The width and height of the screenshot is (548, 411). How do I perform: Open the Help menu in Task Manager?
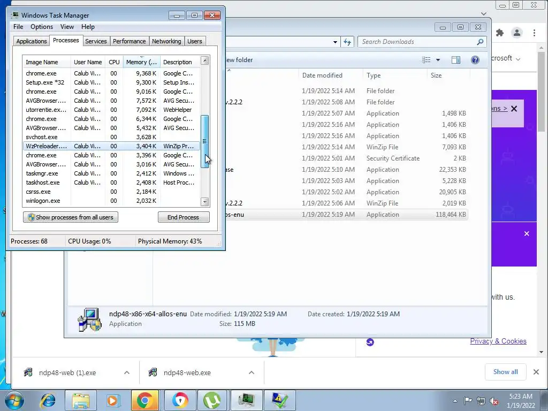tap(88, 27)
